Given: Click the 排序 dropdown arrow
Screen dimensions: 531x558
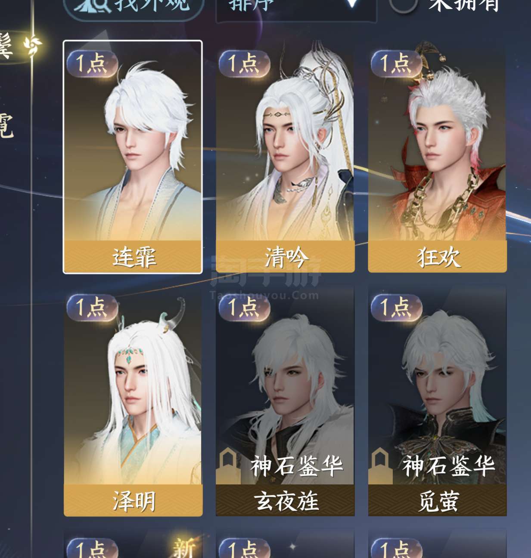Looking at the screenshot, I should (352, 4).
